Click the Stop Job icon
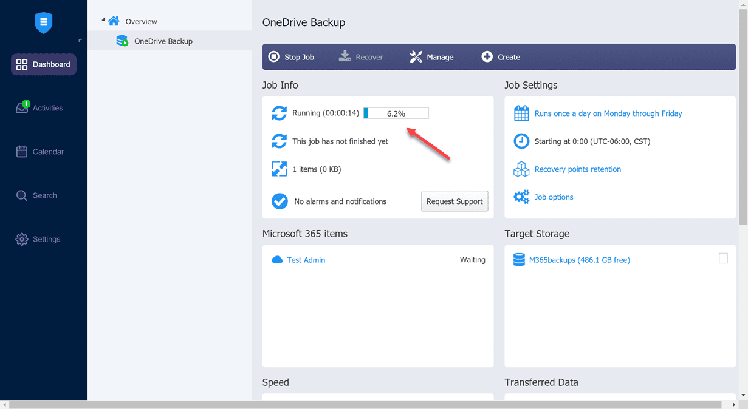Screen dimensions: 748x409 pyautogui.click(x=274, y=57)
